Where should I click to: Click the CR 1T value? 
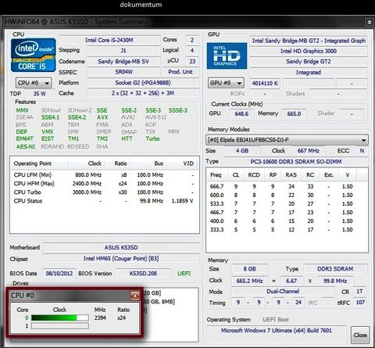[359, 292]
